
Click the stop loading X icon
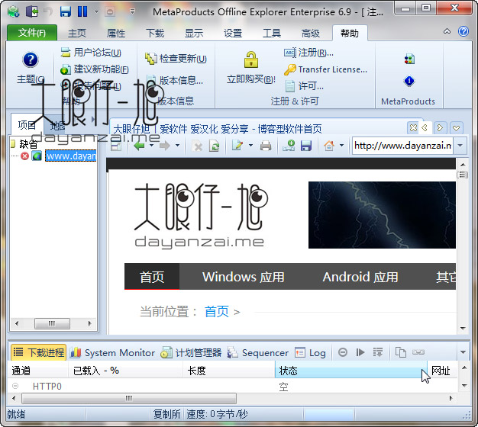(198, 146)
